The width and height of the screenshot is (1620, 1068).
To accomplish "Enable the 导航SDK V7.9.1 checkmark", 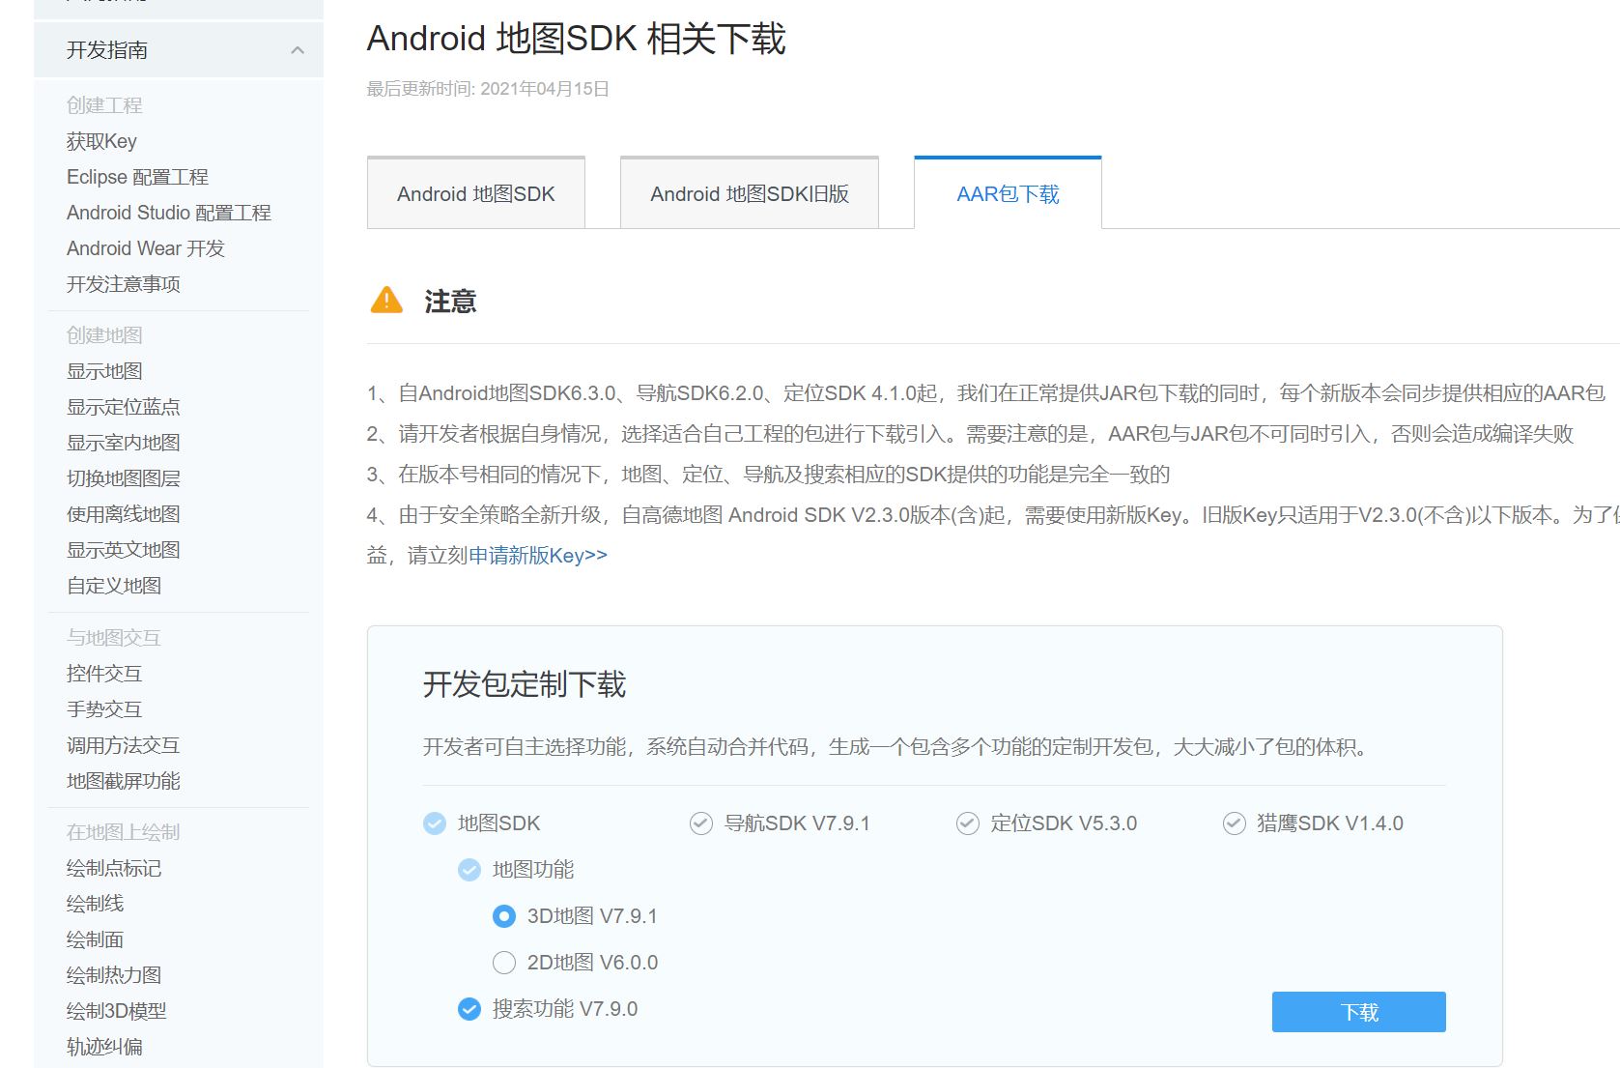I will 699,823.
